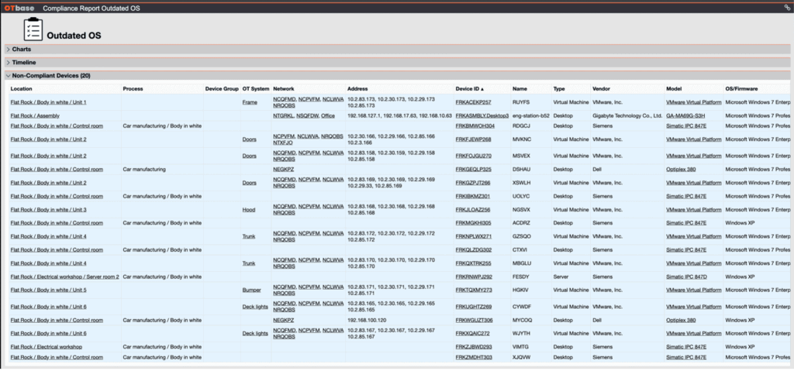Open the Office network link
Viewport: 794px width, 371px height.
point(328,115)
